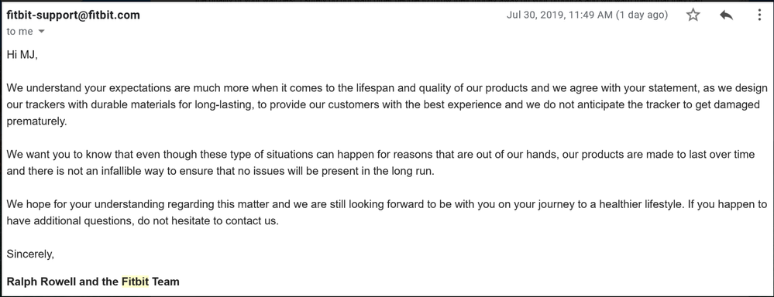
Task: Click the 'Hi MJ,' greeting line
Action: pyautogui.click(x=22, y=55)
